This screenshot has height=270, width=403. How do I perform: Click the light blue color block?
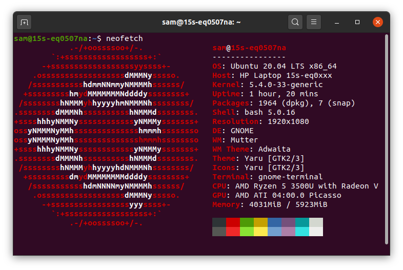click(275, 232)
